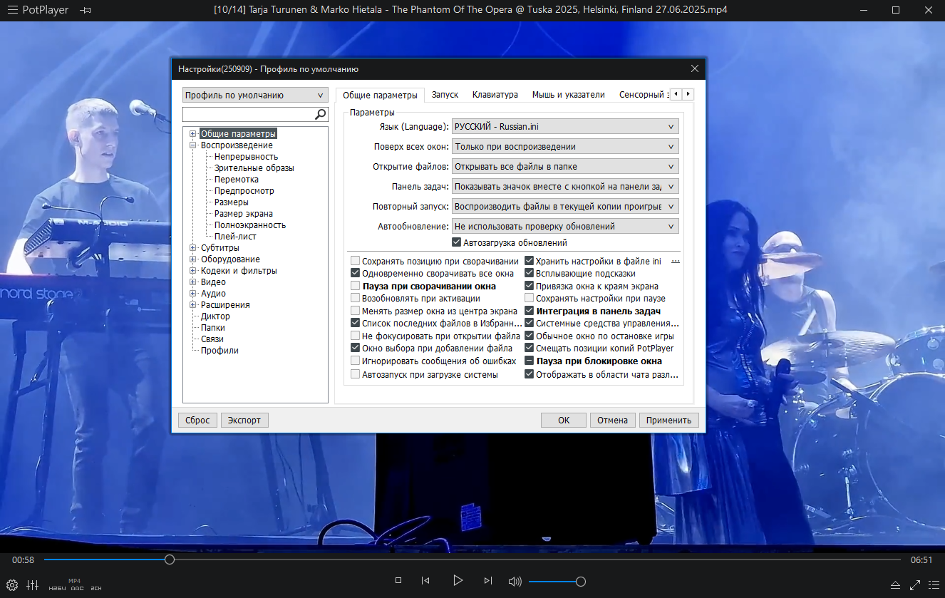Click the volume slider handle
The image size is (945, 598).
click(x=581, y=582)
